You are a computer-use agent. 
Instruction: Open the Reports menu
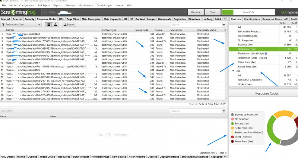[57, 5]
